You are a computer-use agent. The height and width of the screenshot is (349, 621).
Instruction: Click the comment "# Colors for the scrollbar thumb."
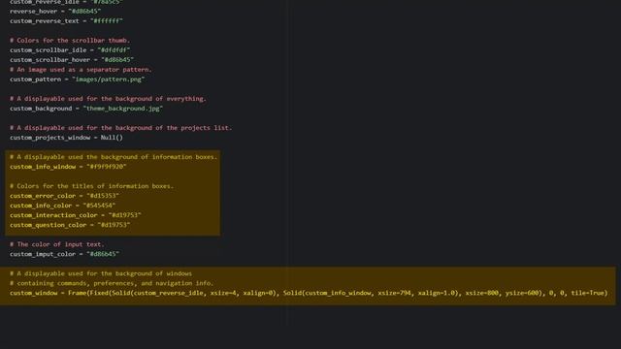pyautogui.click(x=70, y=41)
